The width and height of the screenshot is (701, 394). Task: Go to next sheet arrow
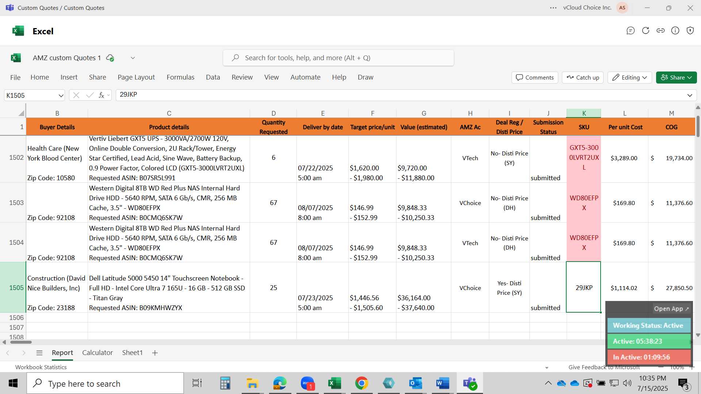24,353
